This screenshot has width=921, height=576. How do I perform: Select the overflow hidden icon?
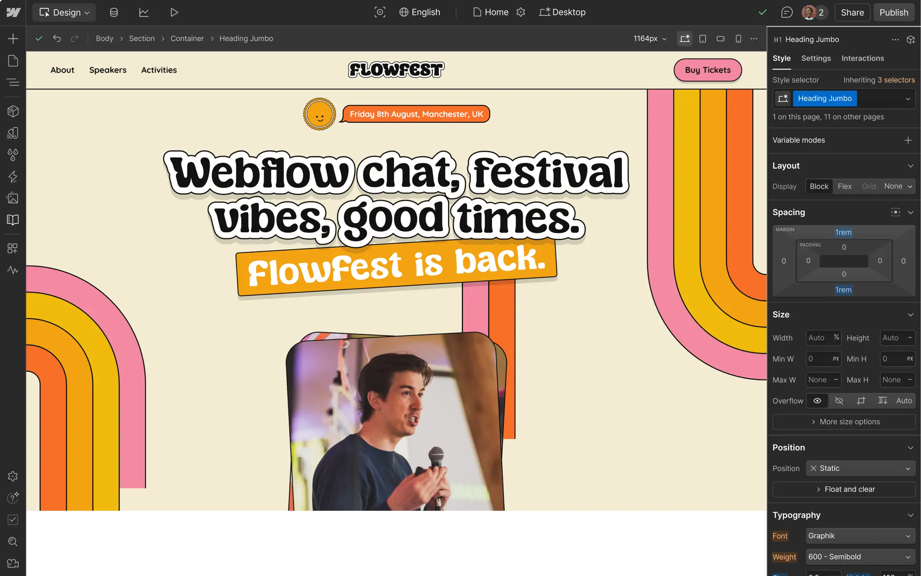tap(839, 401)
